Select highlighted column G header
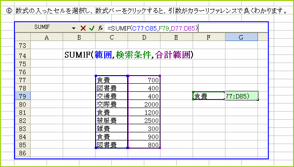This screenshot has width=294, height=167. click(241, 37)
